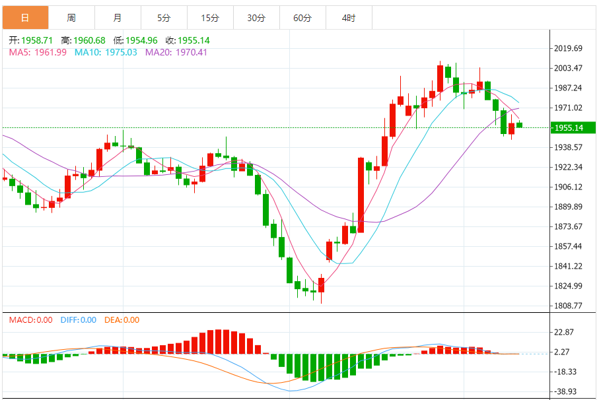The height and width of the screenshot is (400, 599).
Task: Click the 22.87 MACD axis label
Action: [x=564, y=333]
